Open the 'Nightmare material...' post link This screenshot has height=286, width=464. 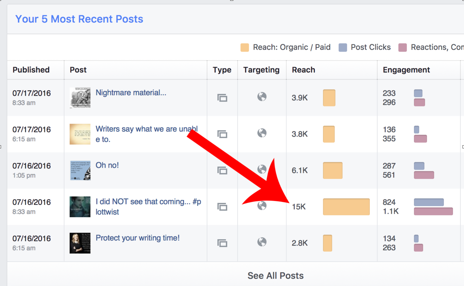coord(131,93)
